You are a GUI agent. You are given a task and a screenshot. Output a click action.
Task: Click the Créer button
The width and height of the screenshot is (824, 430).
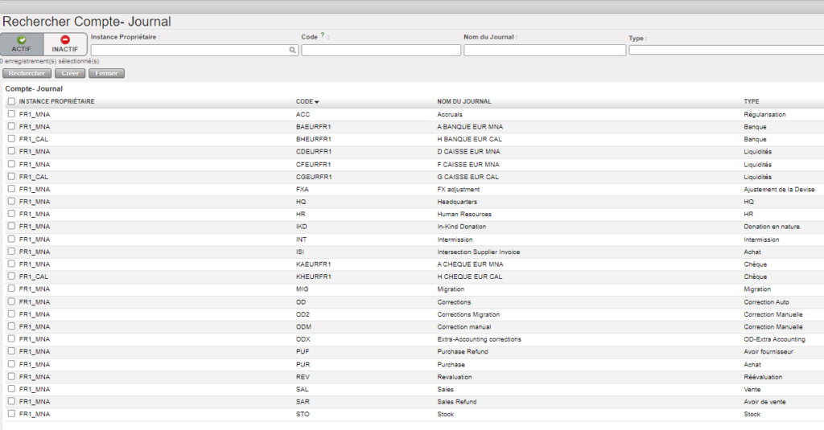[x=70, y=73]
